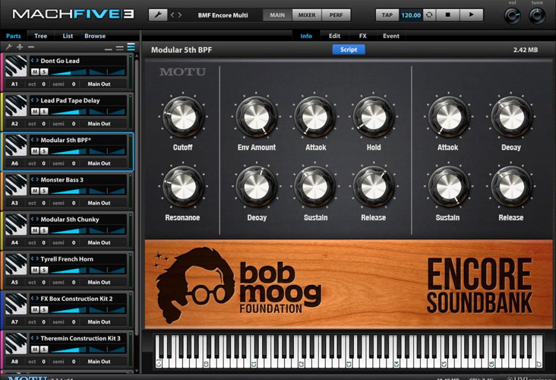This screenshot has width=556, height=380.
Task: Select the largest part view size icon
Action: [131, 47]
